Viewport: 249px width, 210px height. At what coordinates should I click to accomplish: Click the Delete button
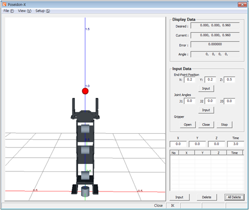(x=207, y=197)
